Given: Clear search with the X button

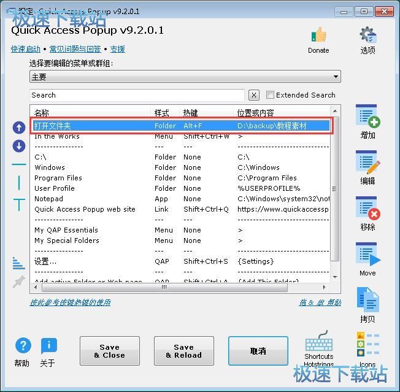Looking at the screenshot, I should pyautogui.click(x=254, y=95).
